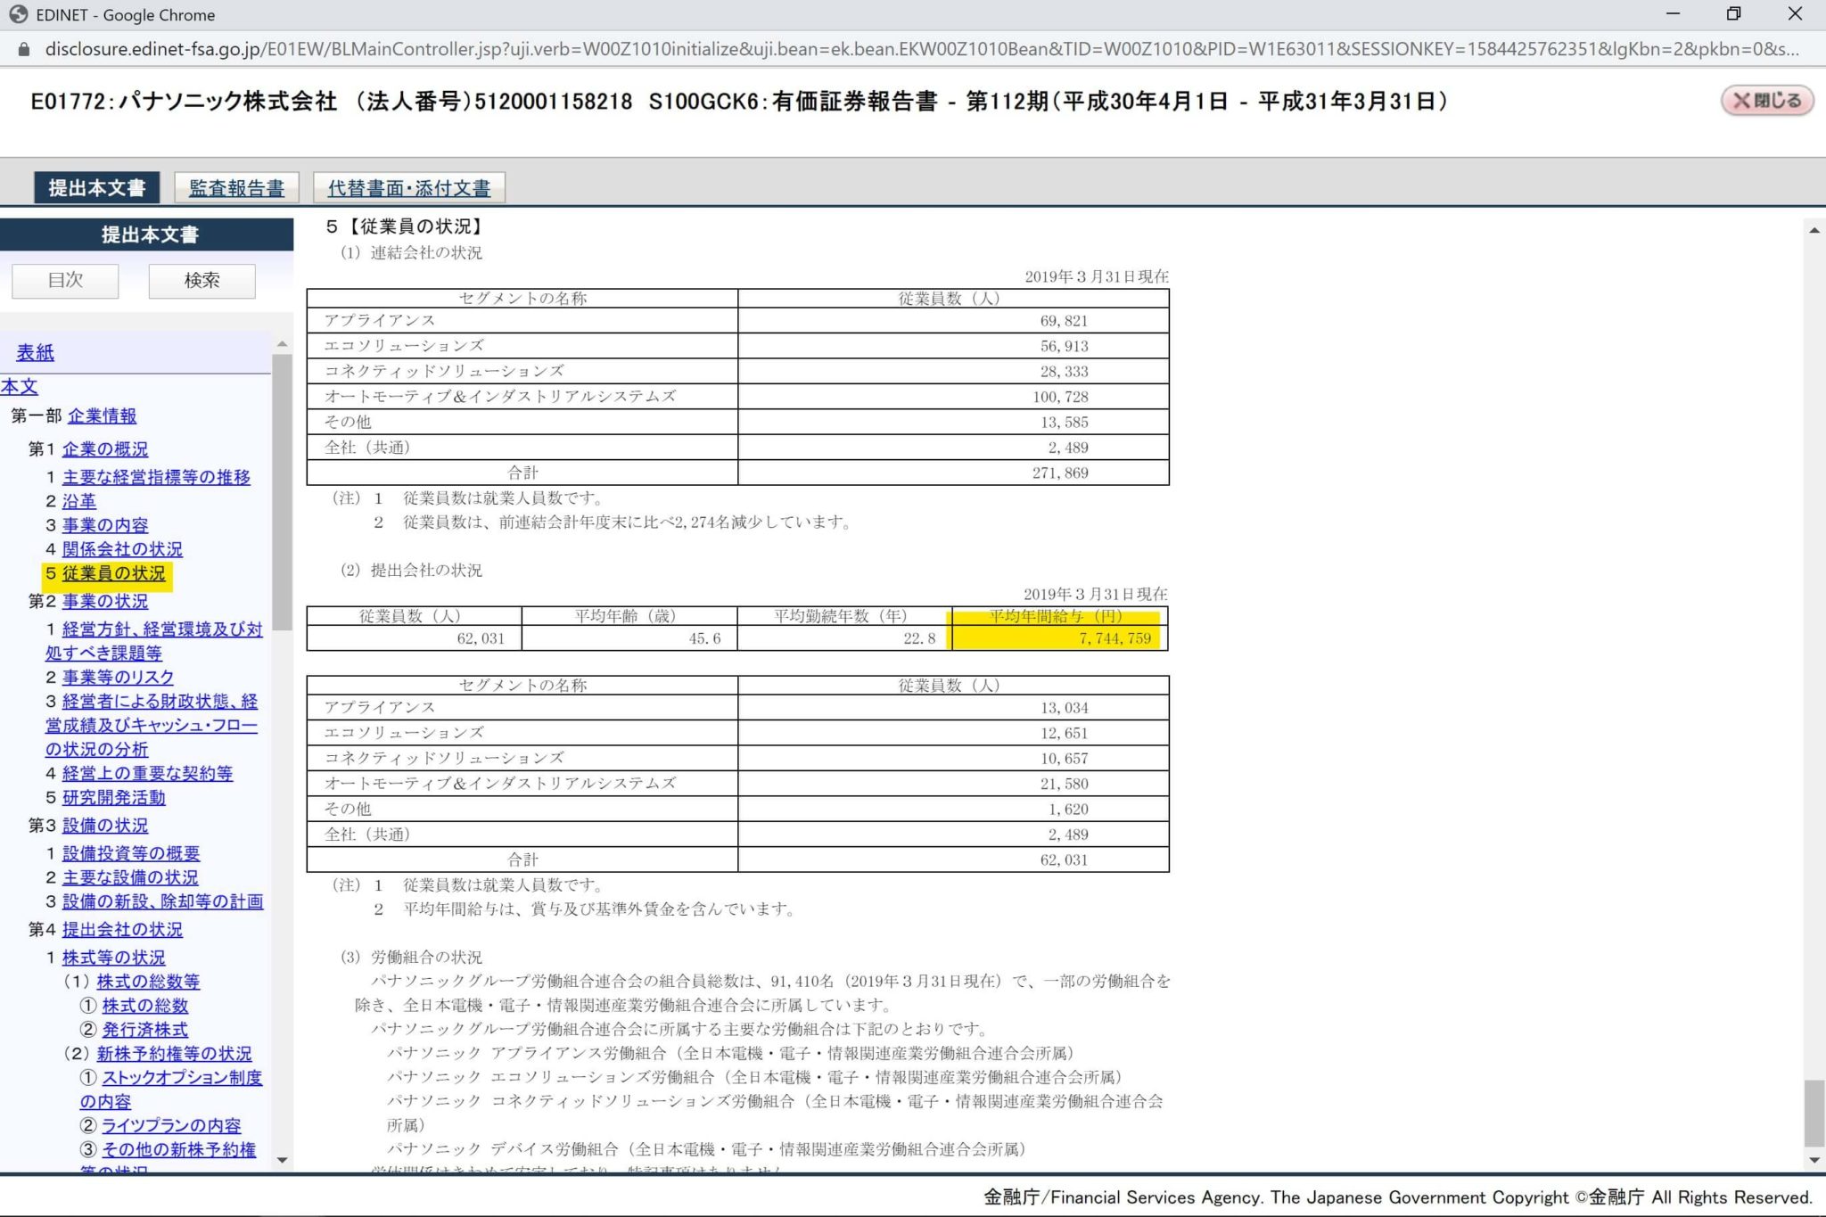
Task: Open the 事業の状況 section link
Action: [x=105, y=602]
